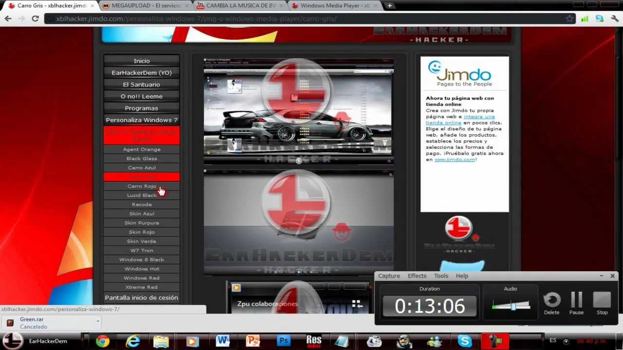Open Lucid Black skin page
Screen dimensions: 623x350
142,195
